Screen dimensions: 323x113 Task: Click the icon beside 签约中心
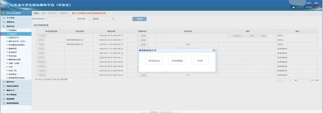(x=4, y=26)
